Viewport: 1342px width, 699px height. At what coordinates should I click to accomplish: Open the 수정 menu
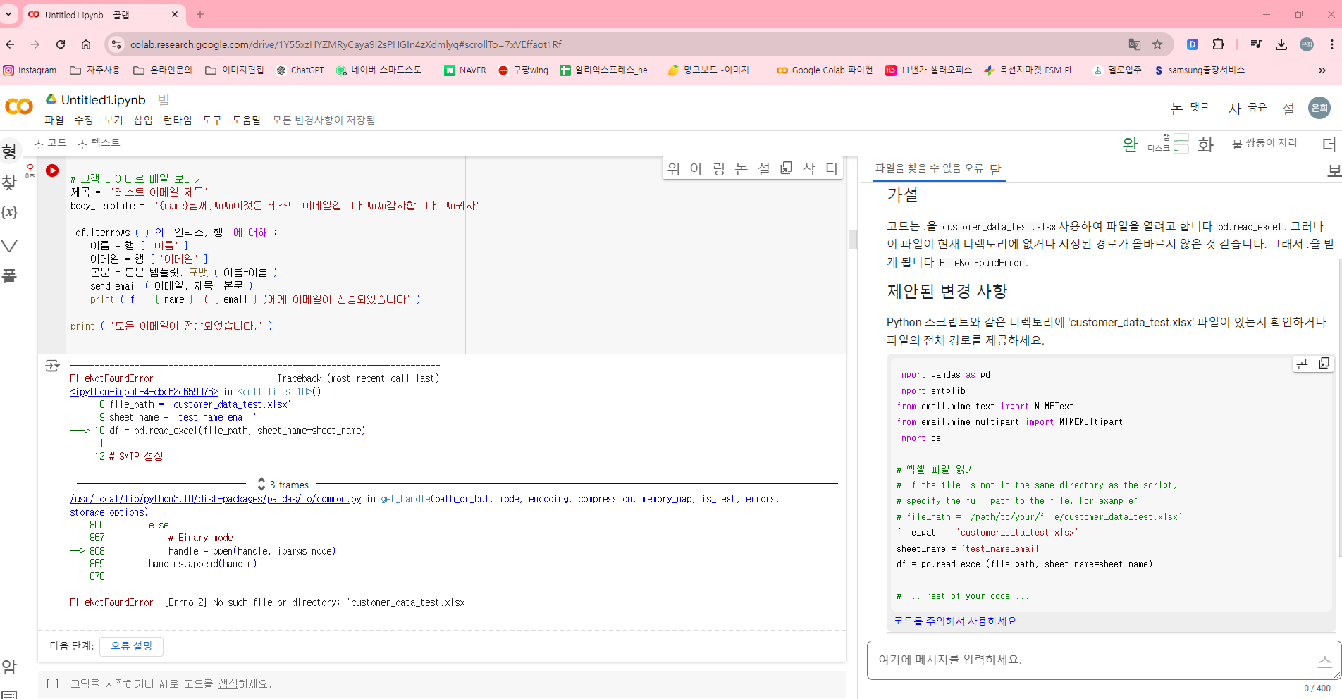(x=84, y=120)
